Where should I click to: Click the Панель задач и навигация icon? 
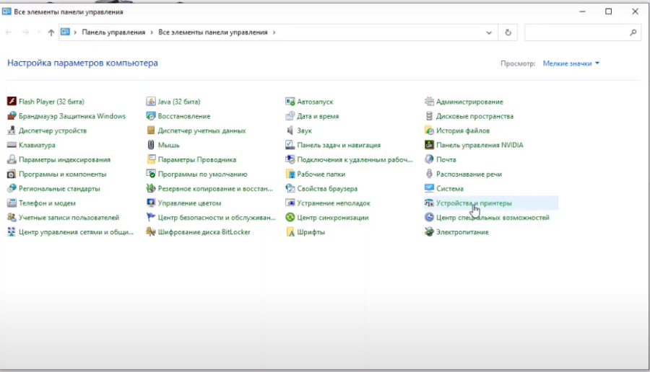click(x=290, y=145)
